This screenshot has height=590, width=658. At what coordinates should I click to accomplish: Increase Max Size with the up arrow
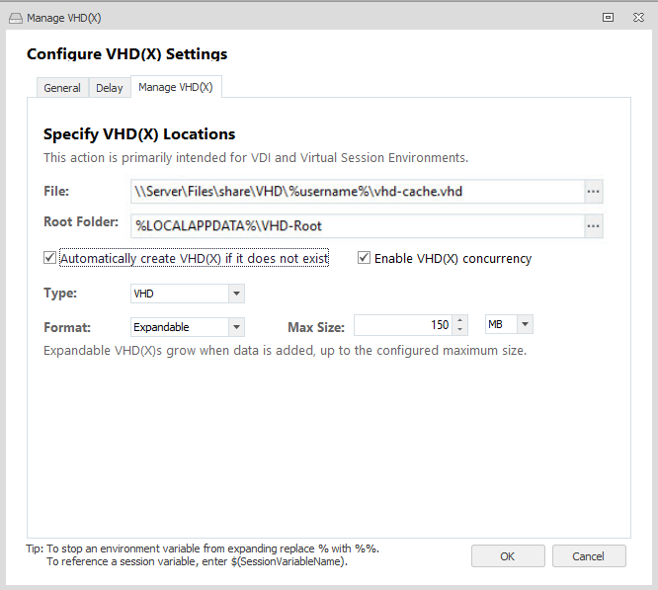tap(460, 320)
